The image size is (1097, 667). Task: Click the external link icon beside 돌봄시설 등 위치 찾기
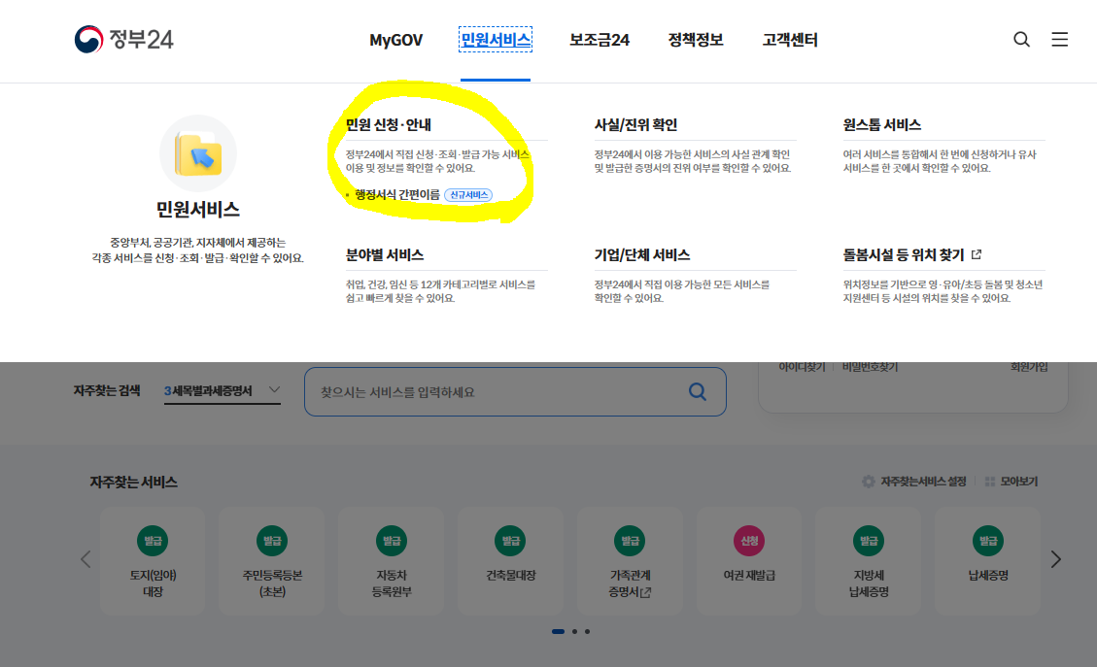(x=977, y=254)
